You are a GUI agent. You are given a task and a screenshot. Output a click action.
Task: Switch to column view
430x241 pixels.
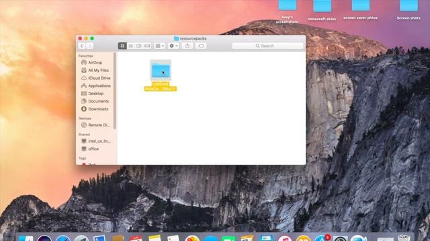[139, 46]
